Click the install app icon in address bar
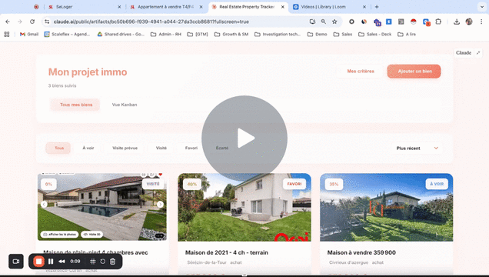This screenshot has height=277, width=489. click(312, 22)
